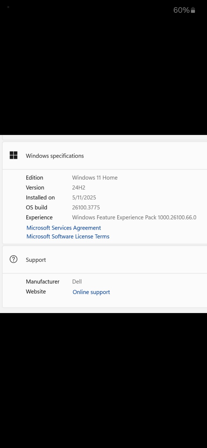
Task: Click the Installed on label
Action: tap(40, 197)
